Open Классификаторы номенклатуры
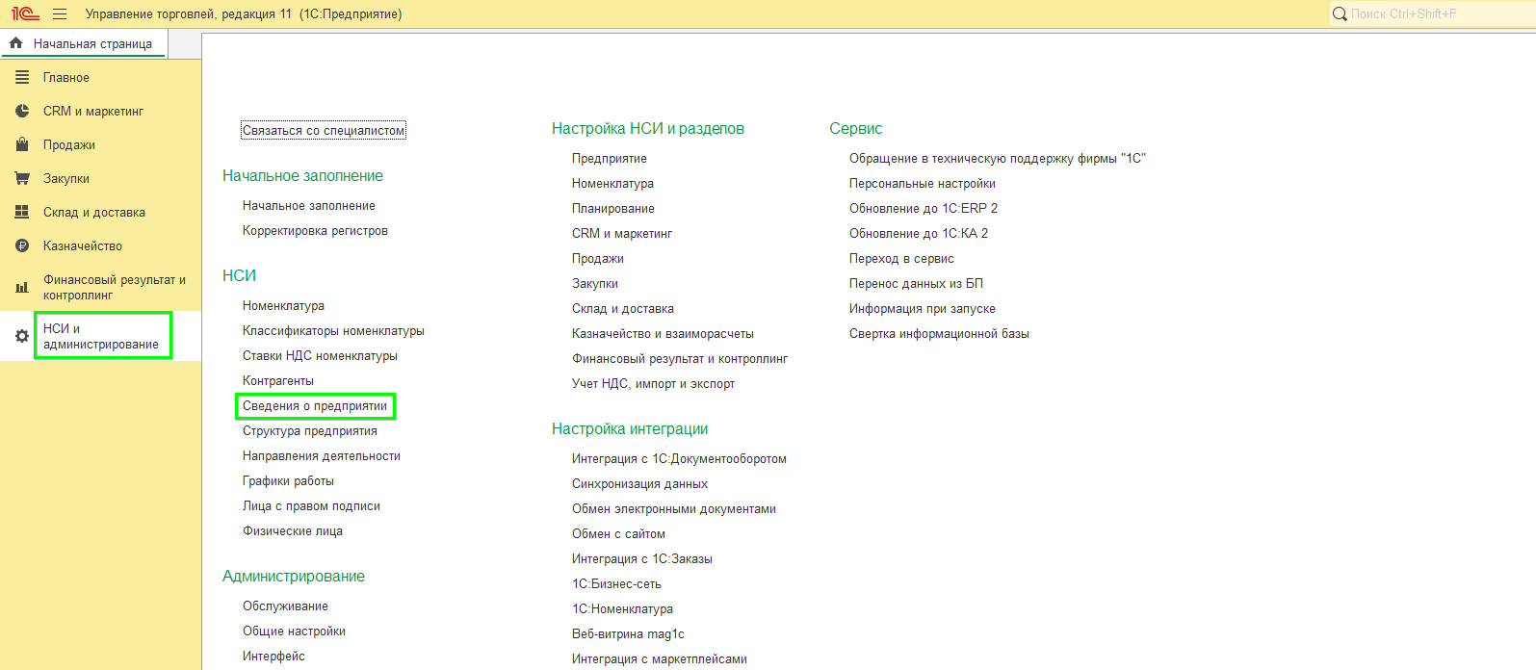This screenshot has height=670, width=1536. point(333,330)
